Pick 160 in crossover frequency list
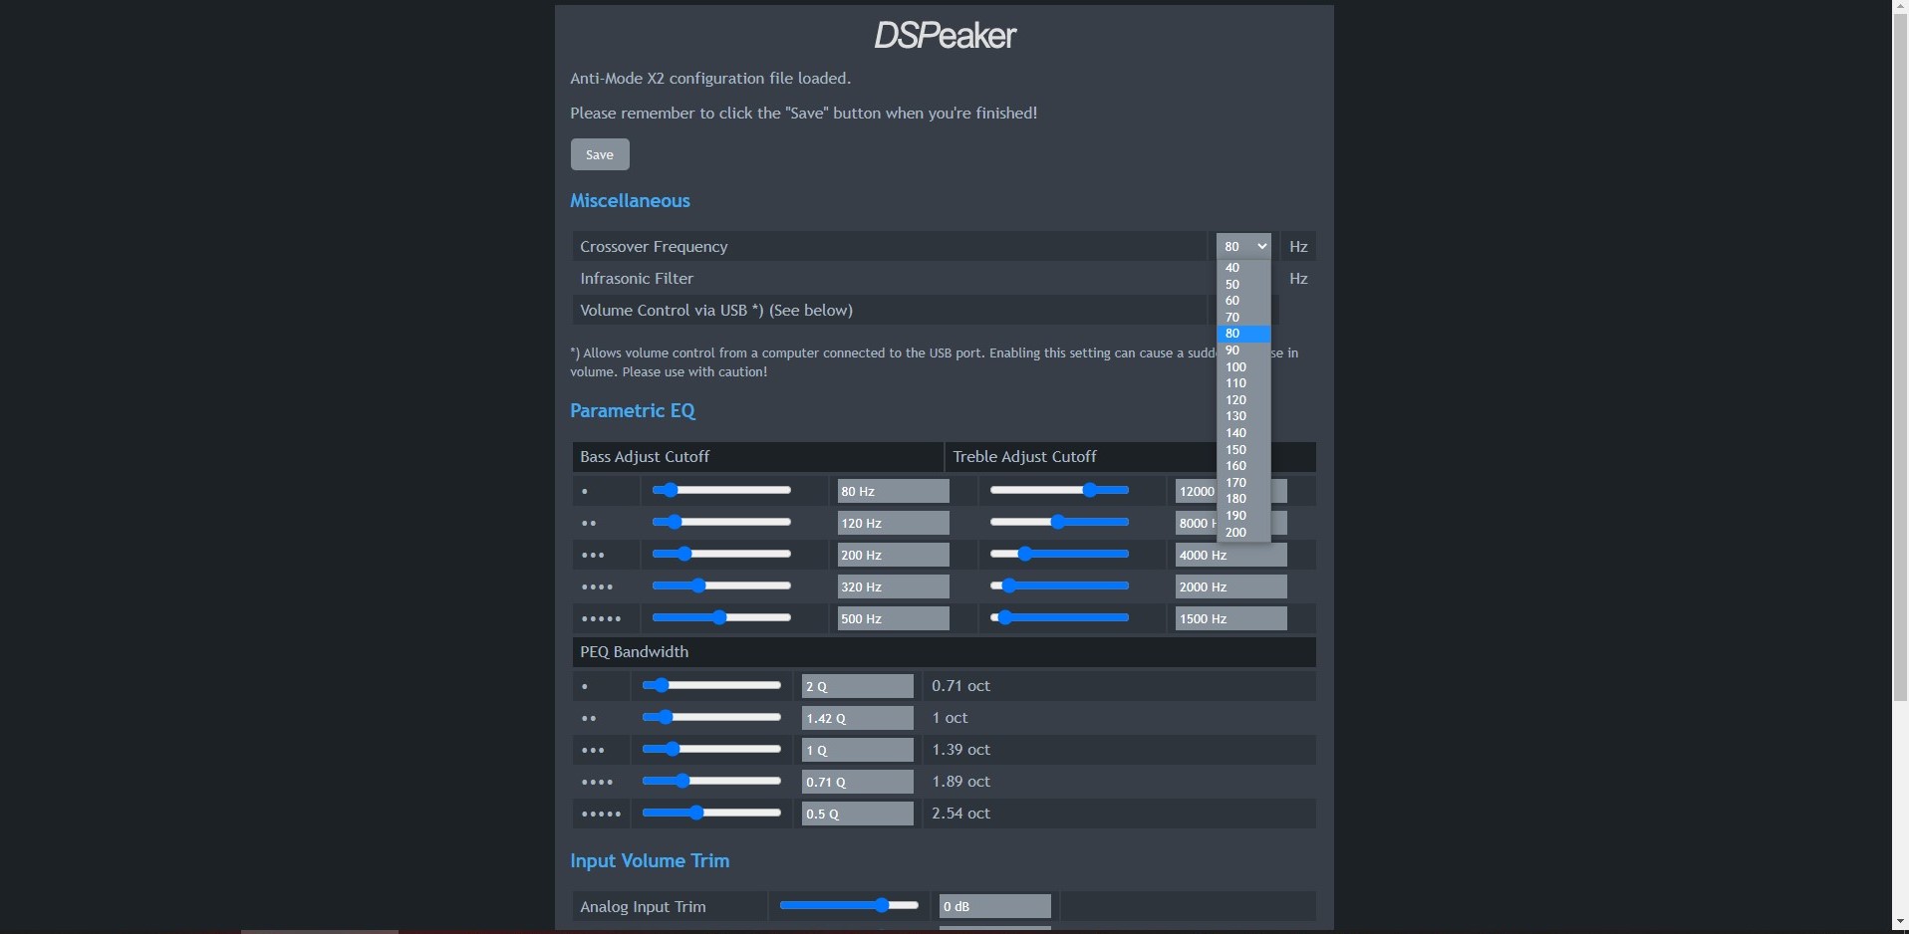 pos(1243,466)
